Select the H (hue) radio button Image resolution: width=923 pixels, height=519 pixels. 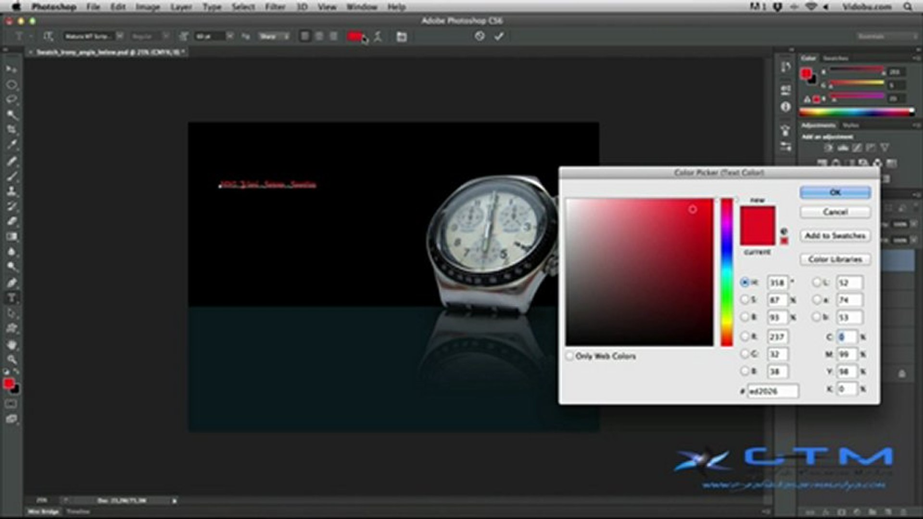click(745, 283)
